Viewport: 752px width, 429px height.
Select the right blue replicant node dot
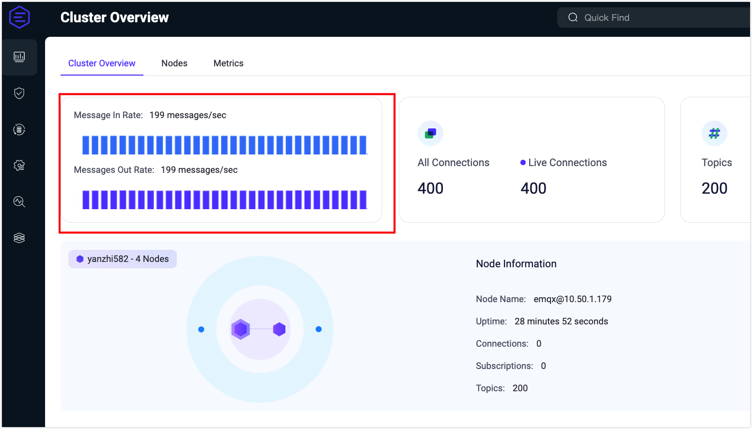318,329
